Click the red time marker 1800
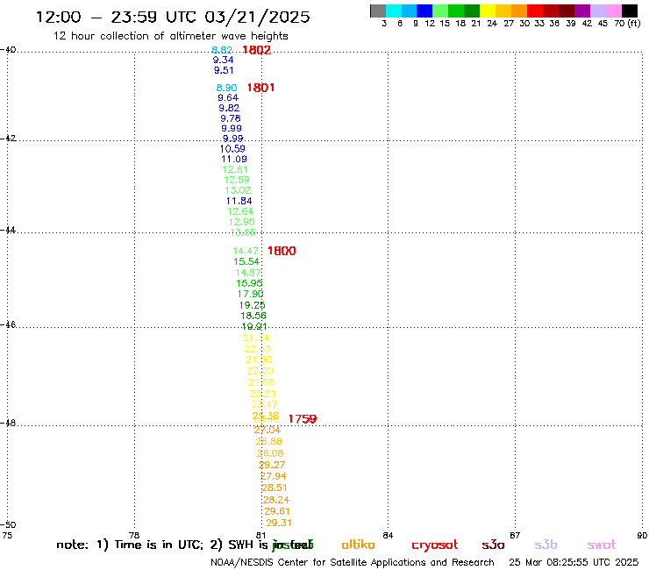Viewport: 649px width, 570px height. point(282,251)
